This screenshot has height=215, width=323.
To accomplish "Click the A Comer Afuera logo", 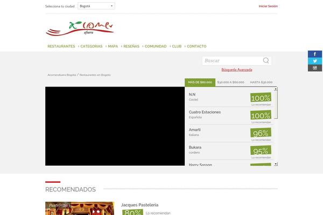I will 80,28.
